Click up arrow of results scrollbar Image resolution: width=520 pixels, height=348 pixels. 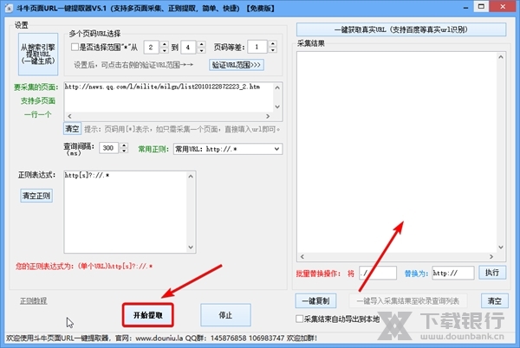501,57
